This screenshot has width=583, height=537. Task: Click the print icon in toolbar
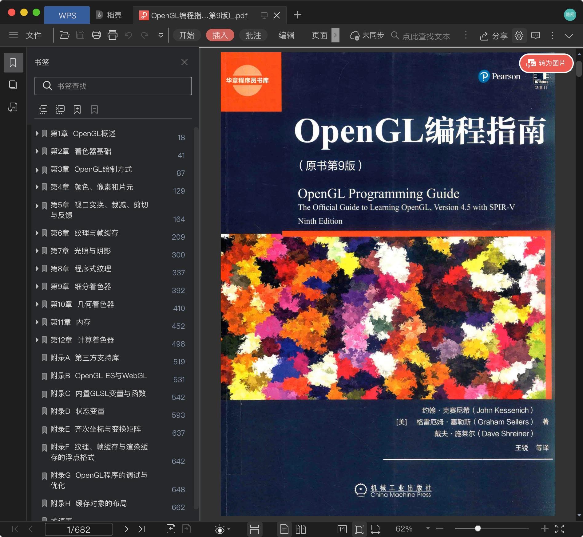97,35
